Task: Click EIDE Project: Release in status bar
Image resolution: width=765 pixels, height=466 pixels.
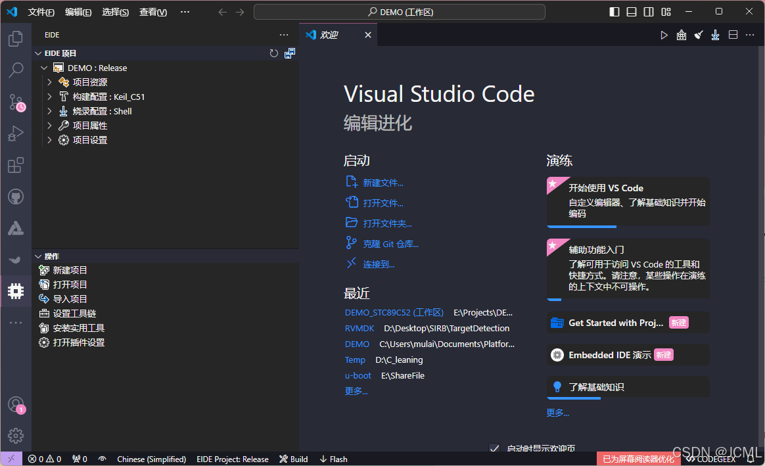Action: coord(232,459)
